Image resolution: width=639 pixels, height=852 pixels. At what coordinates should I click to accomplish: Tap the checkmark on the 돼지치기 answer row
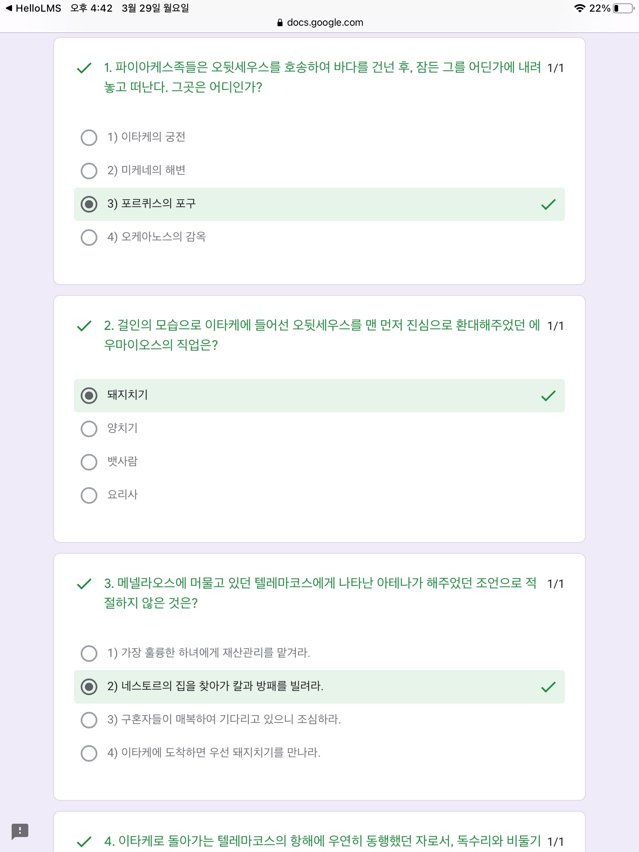pyautogui.click(x=548, y=396)
